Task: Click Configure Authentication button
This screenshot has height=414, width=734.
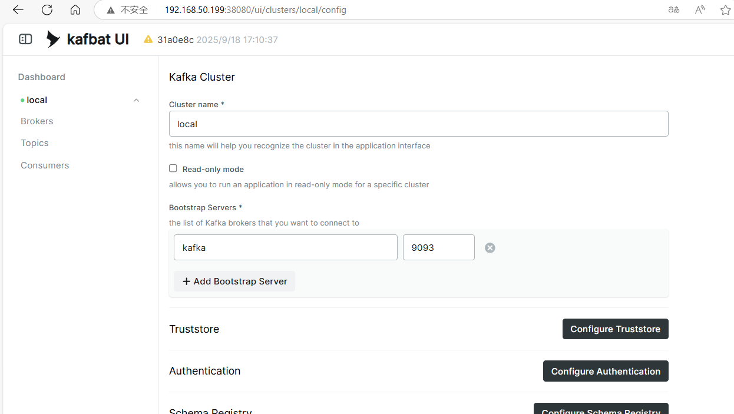Action: pyautogui.click(x=606, y=372)
